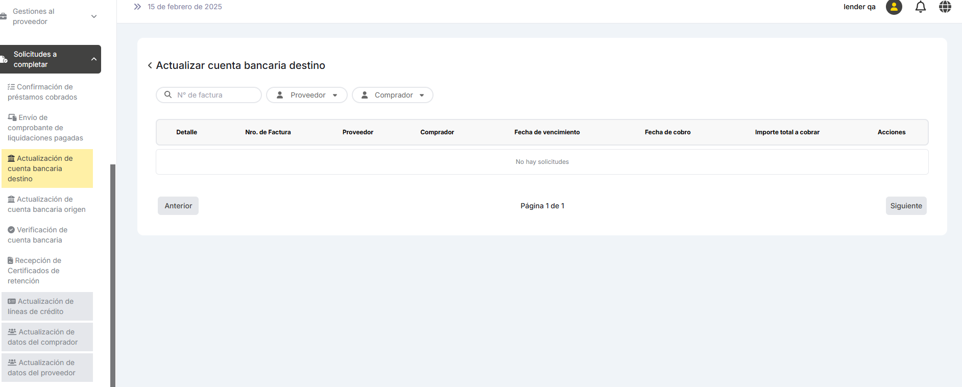
Task: Select Actualización de cuenta bancaria origen
Action: (x=46, y=204)
